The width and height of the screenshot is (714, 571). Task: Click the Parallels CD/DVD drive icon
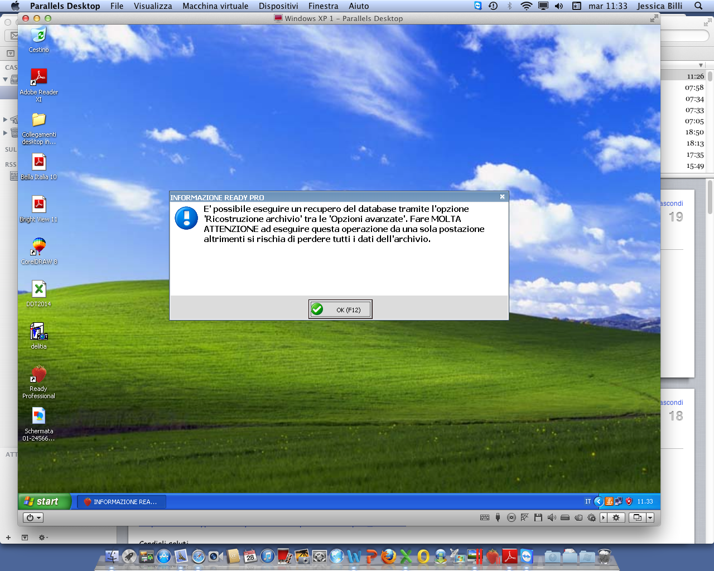(512, 517)
